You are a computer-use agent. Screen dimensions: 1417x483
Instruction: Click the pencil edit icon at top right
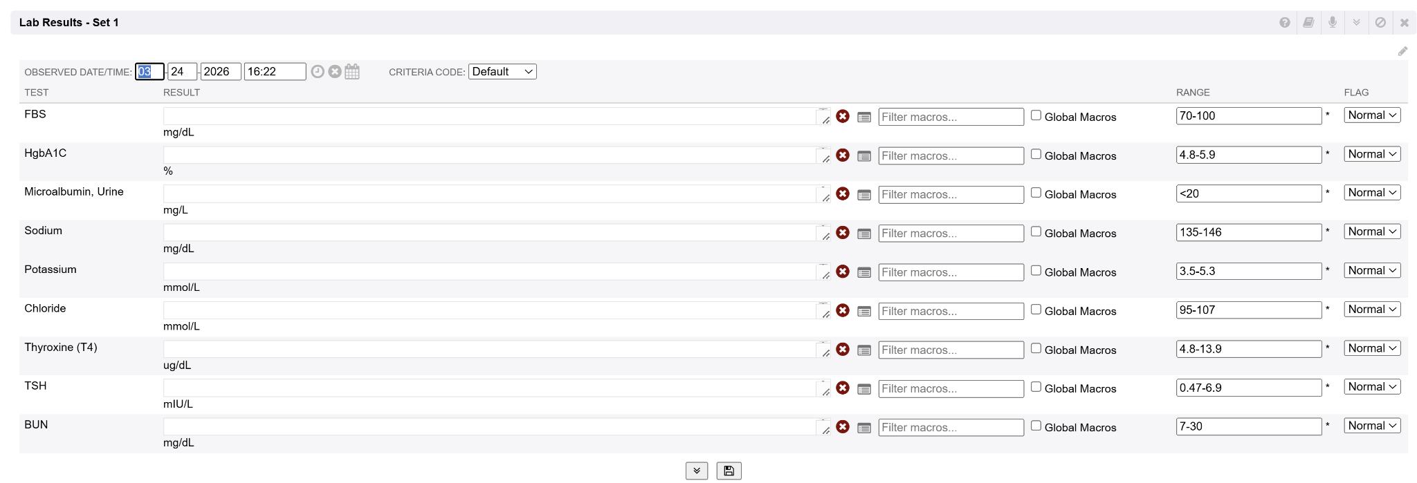click(1402, 52)
